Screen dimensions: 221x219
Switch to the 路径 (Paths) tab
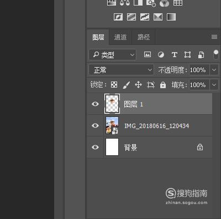pos(144,37)
